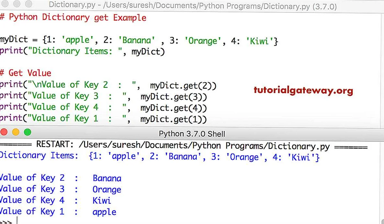
Task: Click the RESTART path line in shell
Action: click(183, 146)
